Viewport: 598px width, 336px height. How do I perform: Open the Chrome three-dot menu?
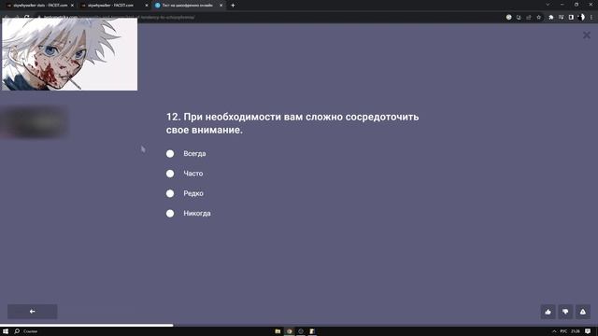click(591, 17)
